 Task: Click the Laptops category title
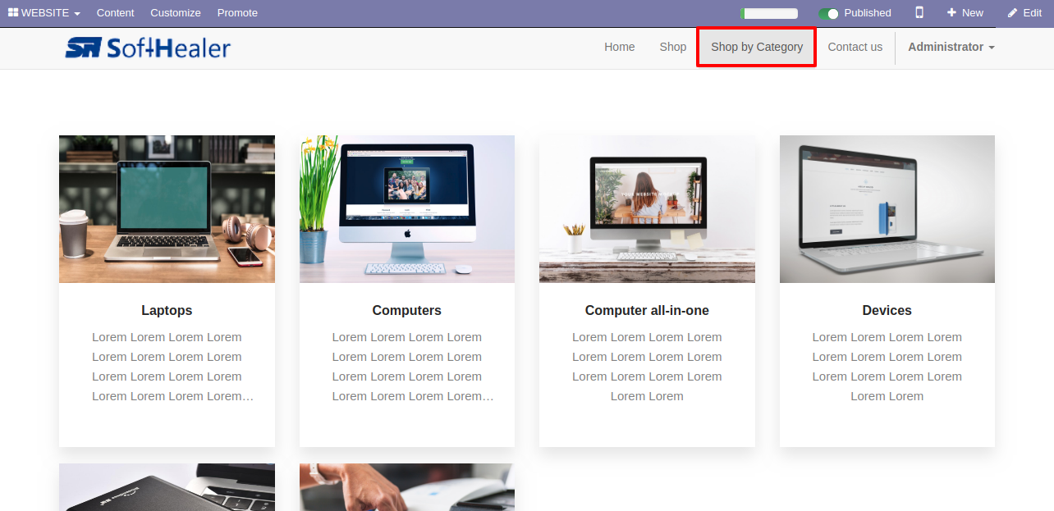[x=167, y=310]
